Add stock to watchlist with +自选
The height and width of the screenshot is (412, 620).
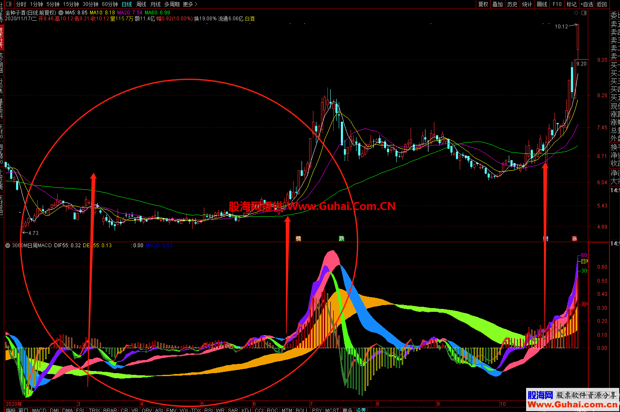coord(587,4)
